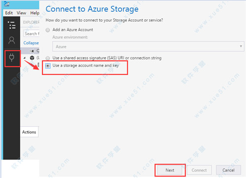
Task: Click the Collapse All link in Explorer
Action: pos(31,43)
